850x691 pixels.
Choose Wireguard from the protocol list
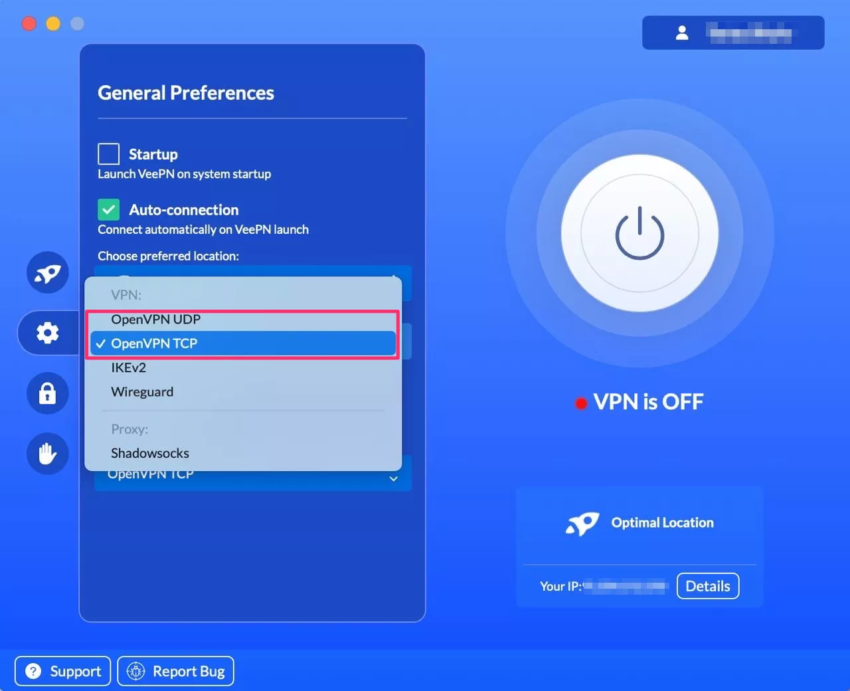click(243, 392)
